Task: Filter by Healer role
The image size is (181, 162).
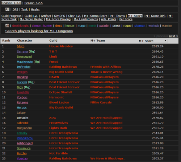Action: click(35, 9)
